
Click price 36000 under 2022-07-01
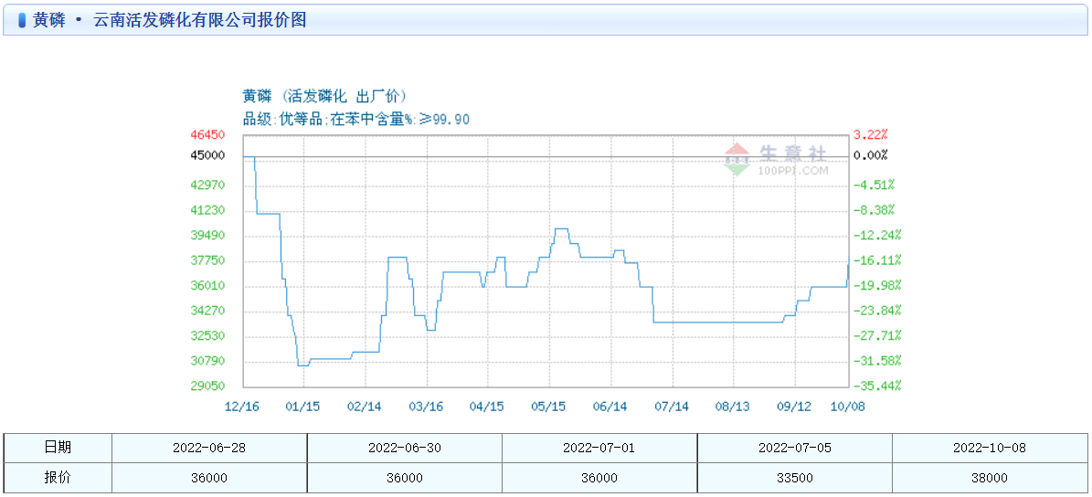click(599, 478)
